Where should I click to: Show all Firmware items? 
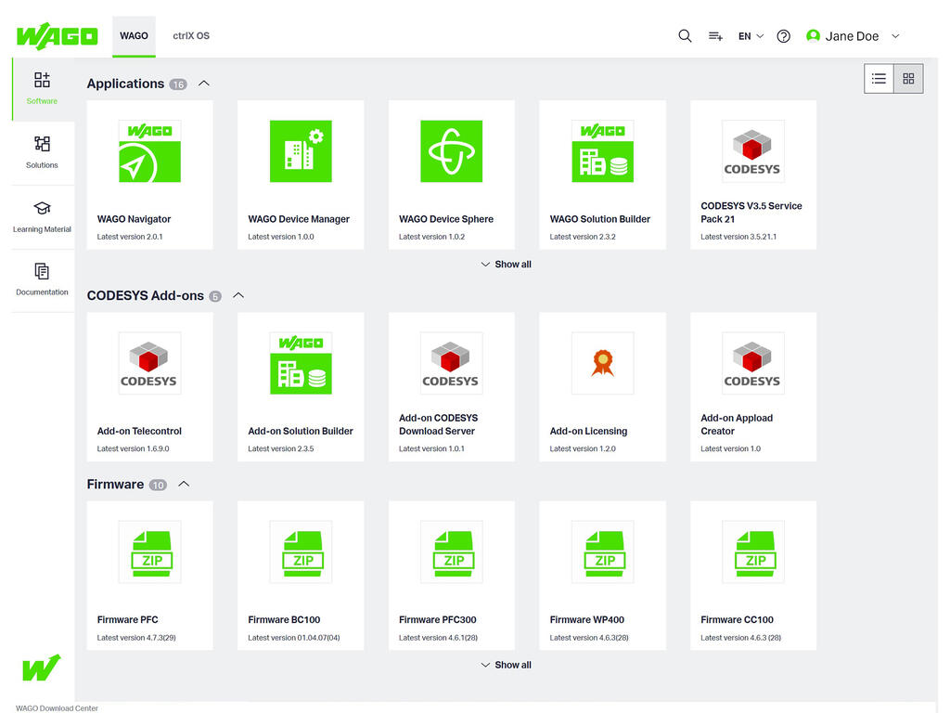(x=506, y=665)
